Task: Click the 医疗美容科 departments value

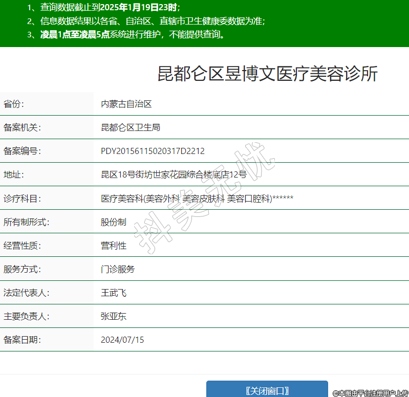Action: coord(197,198)
